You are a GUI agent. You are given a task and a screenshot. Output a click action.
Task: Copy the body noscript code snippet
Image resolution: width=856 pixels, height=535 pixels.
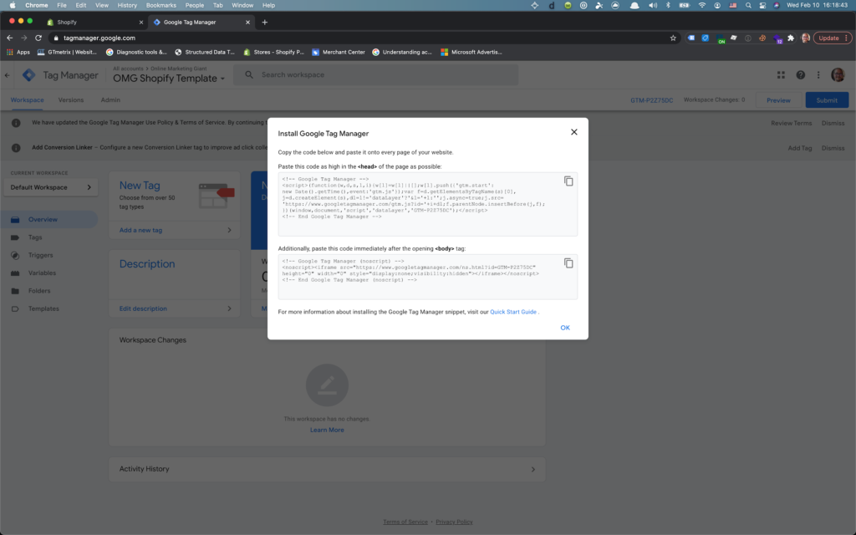click(x=568, y=263)
